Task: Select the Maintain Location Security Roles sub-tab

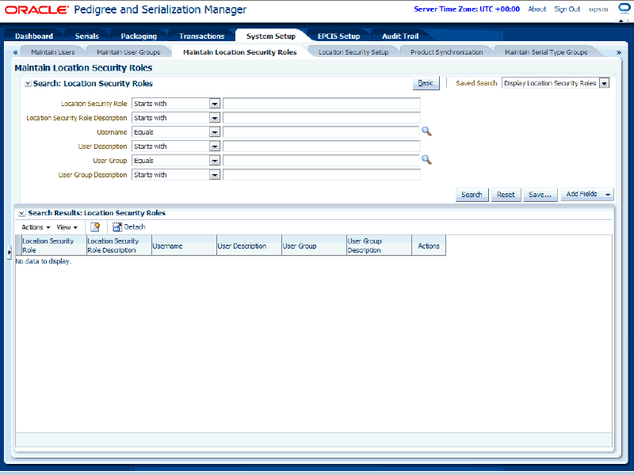Action: coord(240,52)
